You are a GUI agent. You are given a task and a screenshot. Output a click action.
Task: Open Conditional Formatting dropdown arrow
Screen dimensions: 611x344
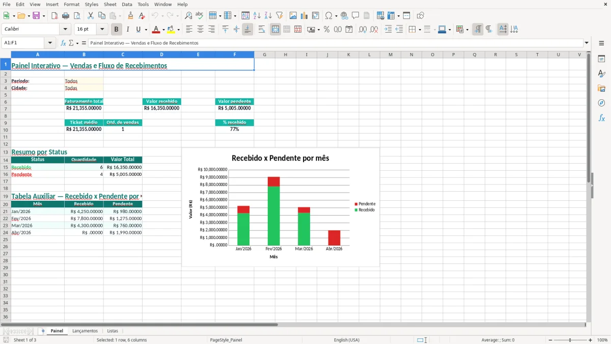(x=467, y=30)
